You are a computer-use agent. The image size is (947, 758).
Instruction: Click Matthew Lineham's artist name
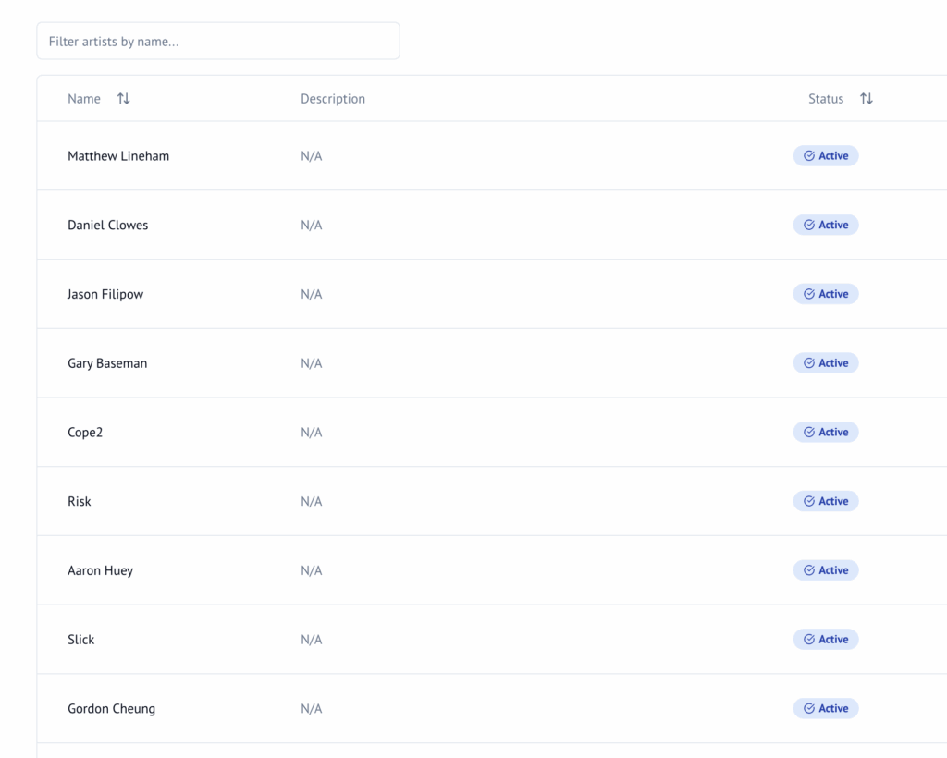(x=118, y=156)
